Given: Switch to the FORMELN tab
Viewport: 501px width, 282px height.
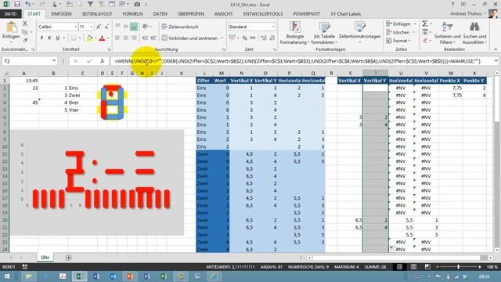Looking at the screenshot, I should (132, 14).
